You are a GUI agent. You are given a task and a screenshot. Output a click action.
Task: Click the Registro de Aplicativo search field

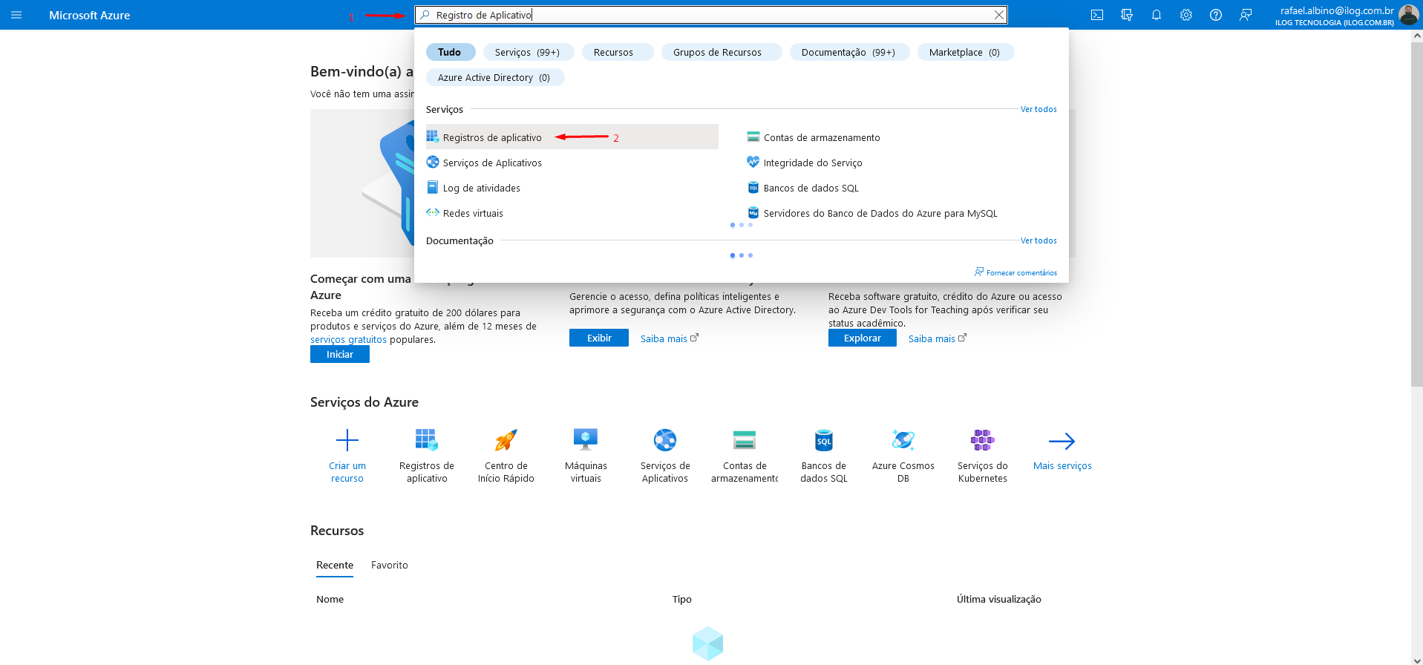[x=710, y=15]
